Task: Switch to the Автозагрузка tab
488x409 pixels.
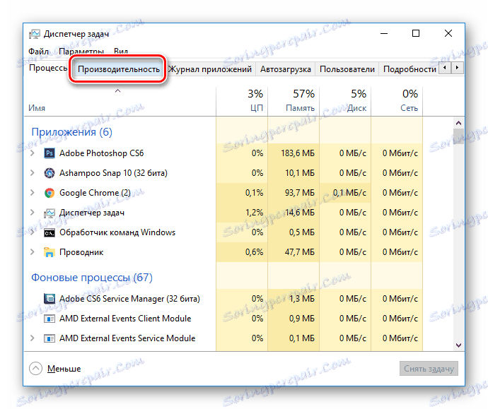Action: tap(286, 69)
